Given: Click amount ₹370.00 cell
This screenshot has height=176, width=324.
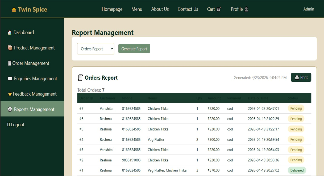Looking at the screenshot, I should pos(214,170).
